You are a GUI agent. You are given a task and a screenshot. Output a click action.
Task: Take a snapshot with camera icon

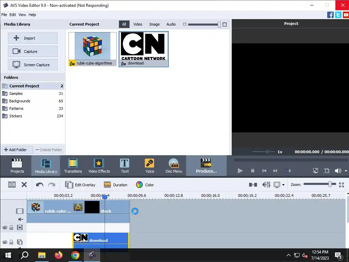326,171
